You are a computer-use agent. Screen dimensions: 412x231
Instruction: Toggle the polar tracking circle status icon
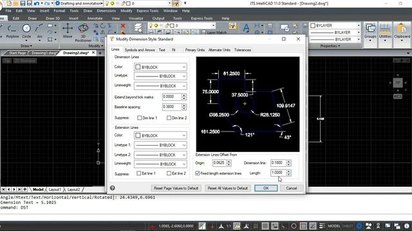294,226
